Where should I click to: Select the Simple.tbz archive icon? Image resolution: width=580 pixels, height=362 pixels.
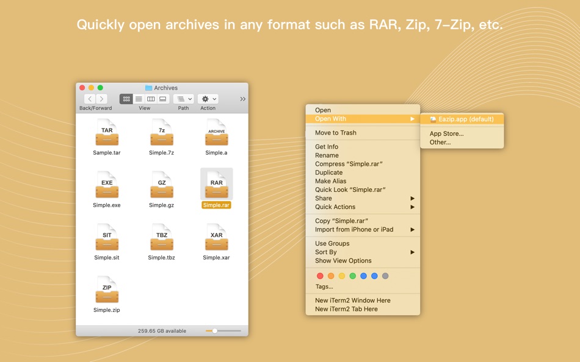pos(162,237)
